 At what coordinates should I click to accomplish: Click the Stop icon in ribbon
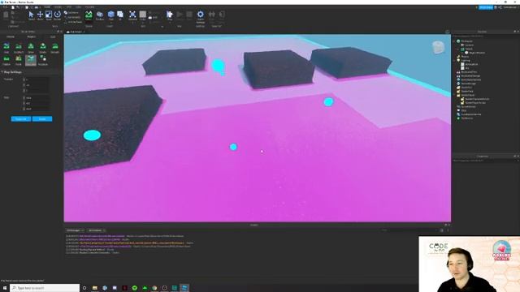point(189,15)
